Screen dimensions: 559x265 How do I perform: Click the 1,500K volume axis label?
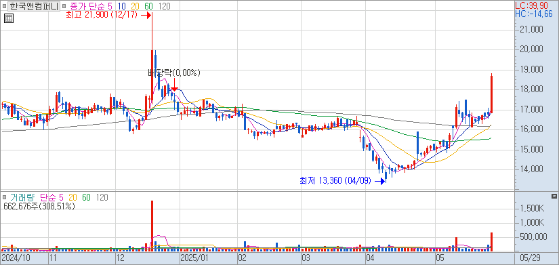click(x=532, y=208)
